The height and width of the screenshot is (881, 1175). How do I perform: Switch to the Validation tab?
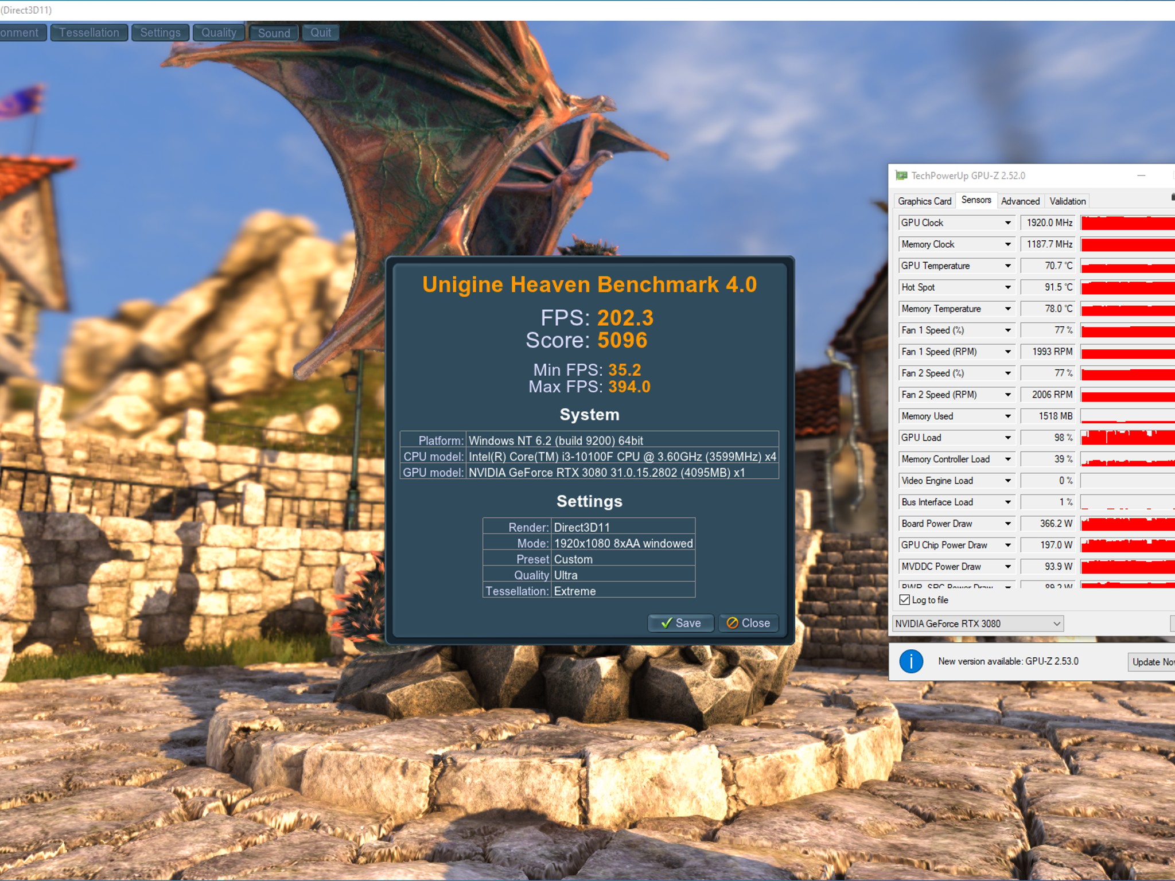pos(1067,201)
